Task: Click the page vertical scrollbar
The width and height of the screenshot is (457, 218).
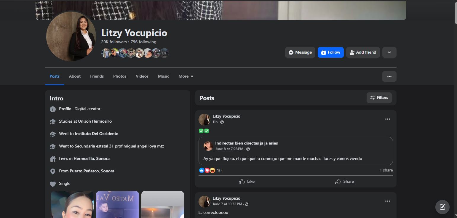Action: pos(456,109)
